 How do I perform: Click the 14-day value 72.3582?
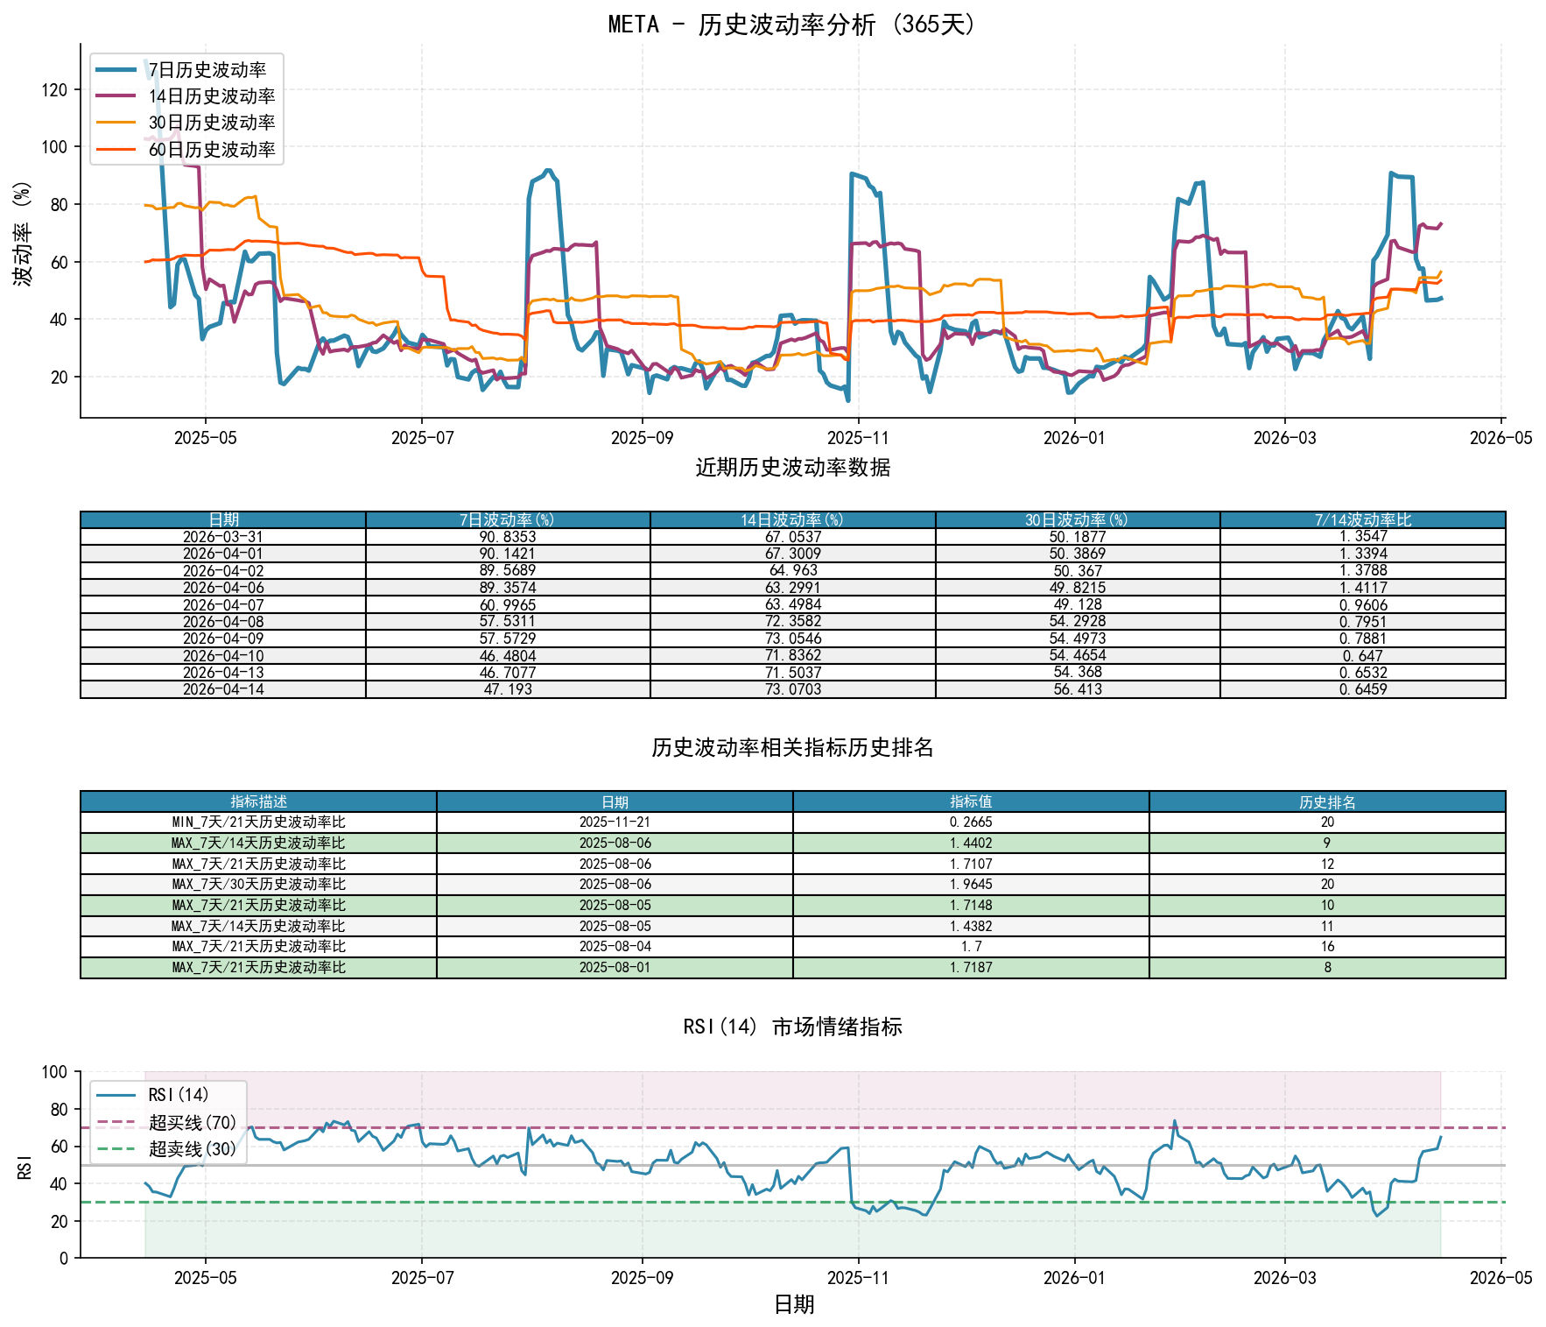pos(793,622)
